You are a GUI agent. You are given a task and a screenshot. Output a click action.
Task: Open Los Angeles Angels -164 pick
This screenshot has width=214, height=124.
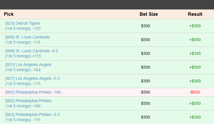pos(28,67)
